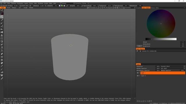The height and width of the screenshot is (104, 186).
Task: Select the Eraser tool icon in left toolbar
Action: 2,63
